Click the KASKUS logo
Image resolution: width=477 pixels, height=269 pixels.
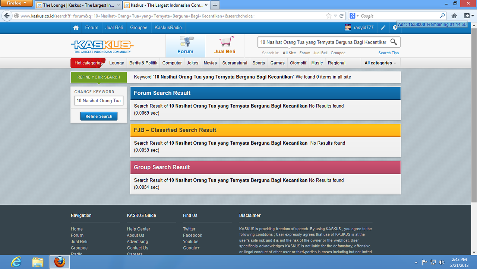pyautogui.click(x=102, y=47)
